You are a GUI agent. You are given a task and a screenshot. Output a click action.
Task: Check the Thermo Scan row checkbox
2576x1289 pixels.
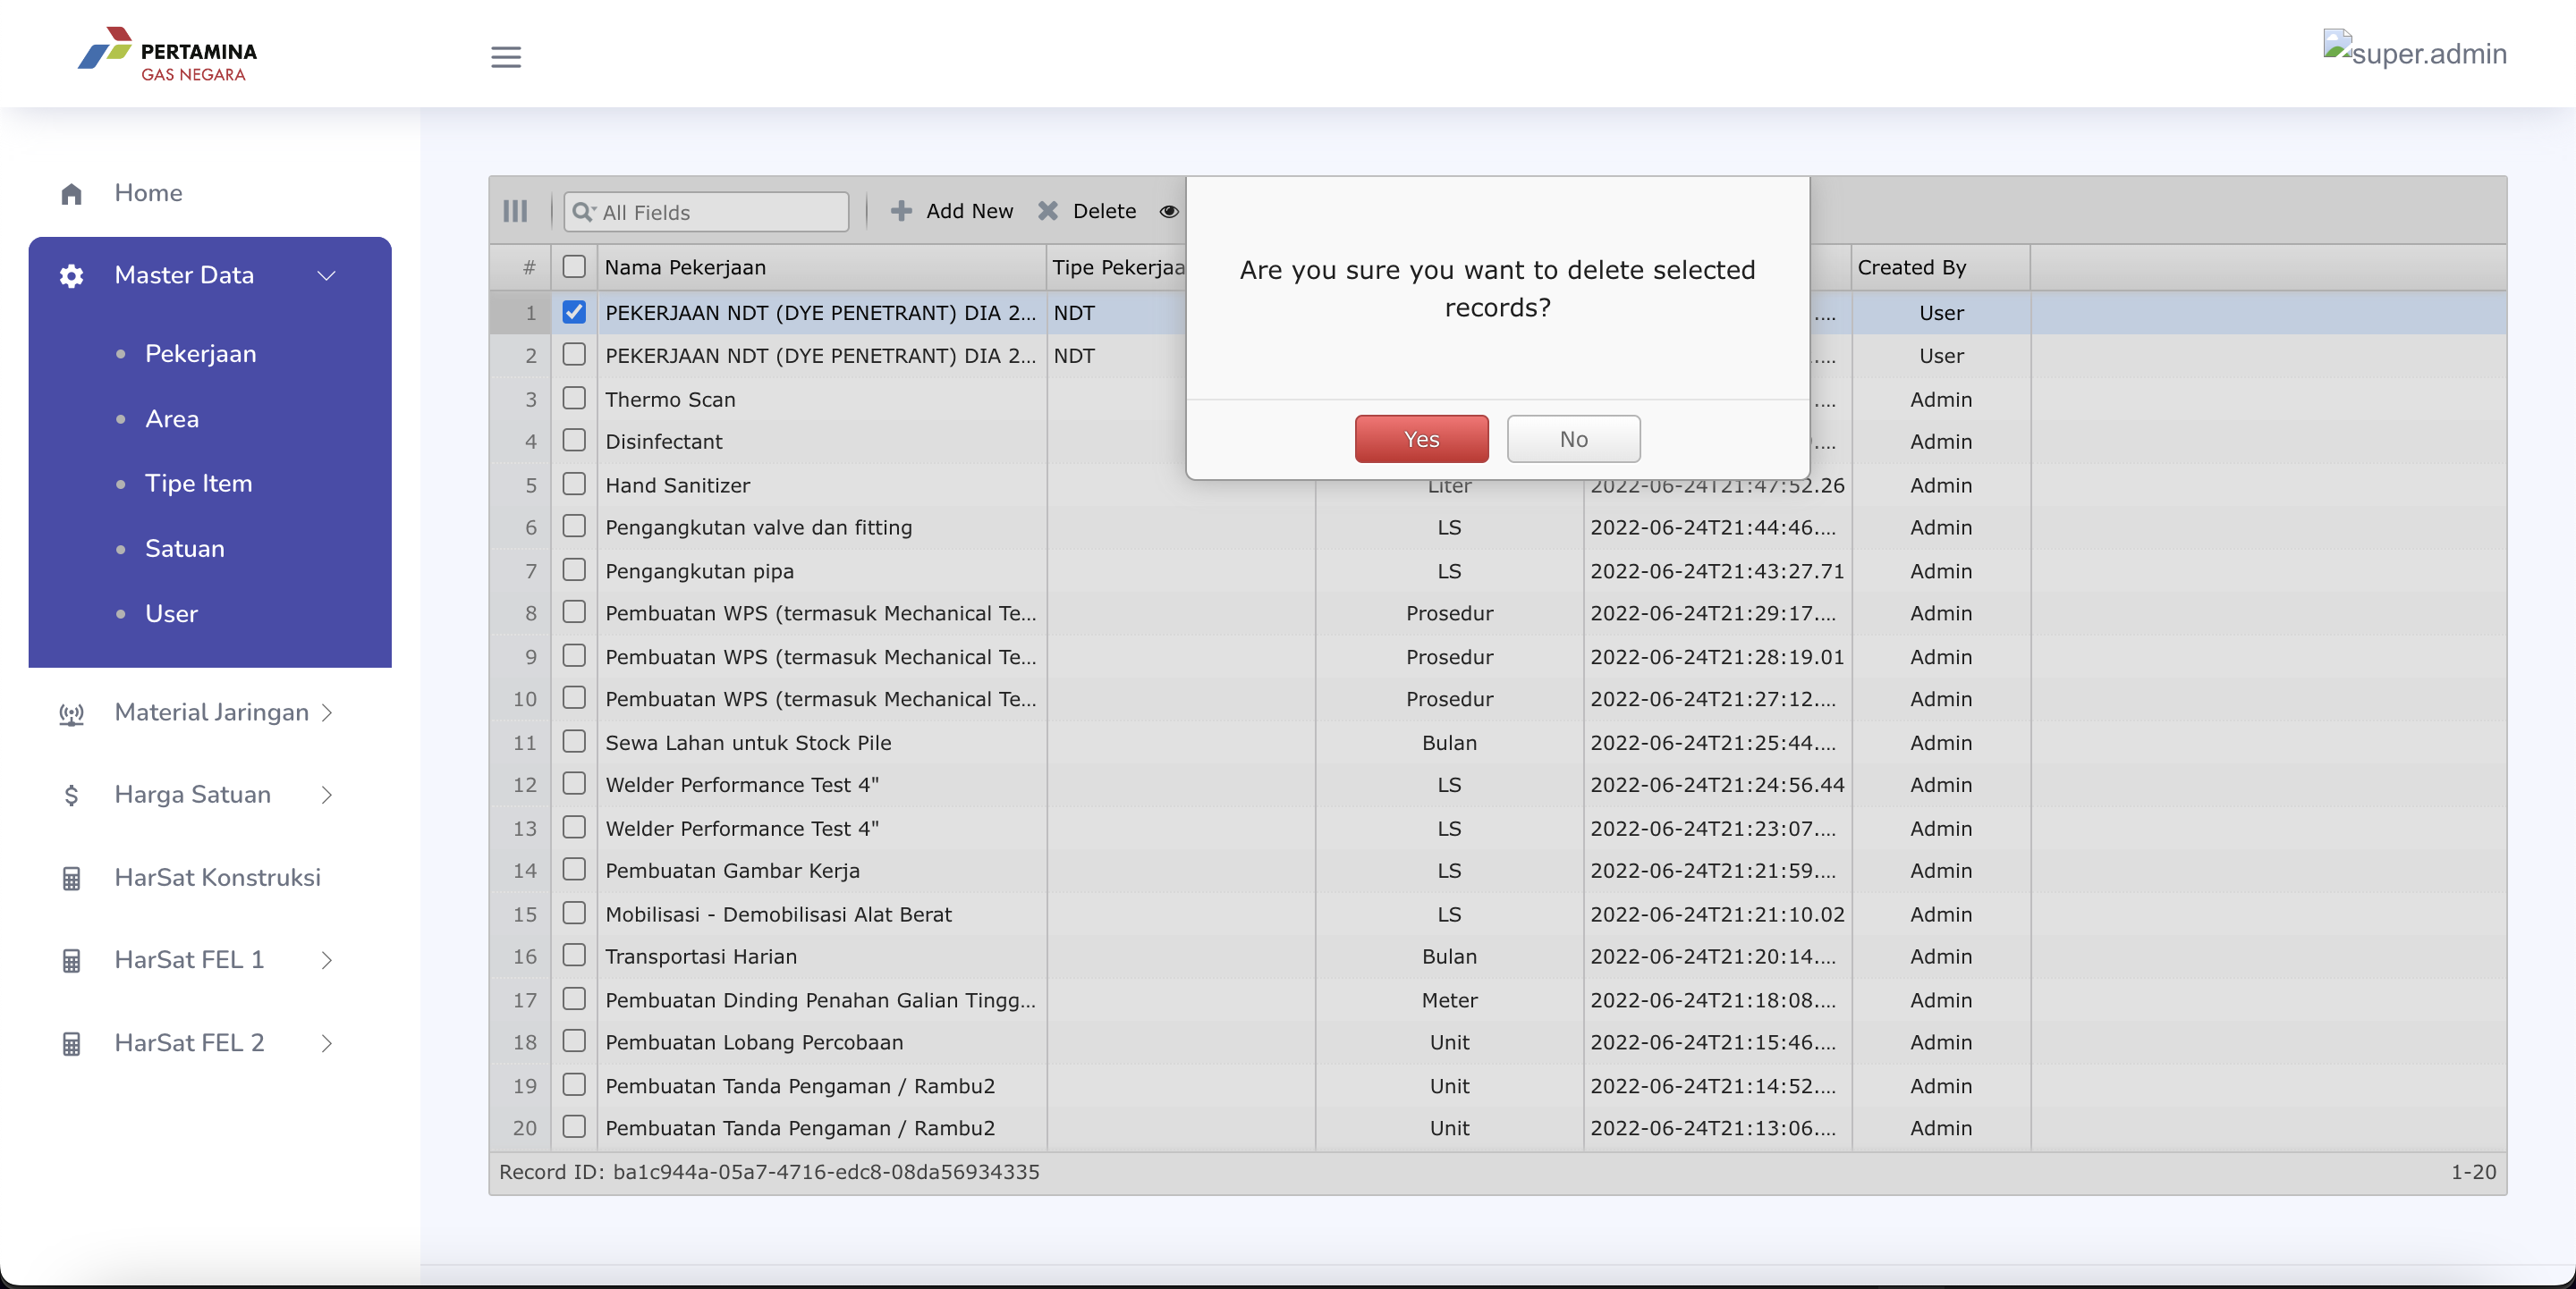pos(574,398)
